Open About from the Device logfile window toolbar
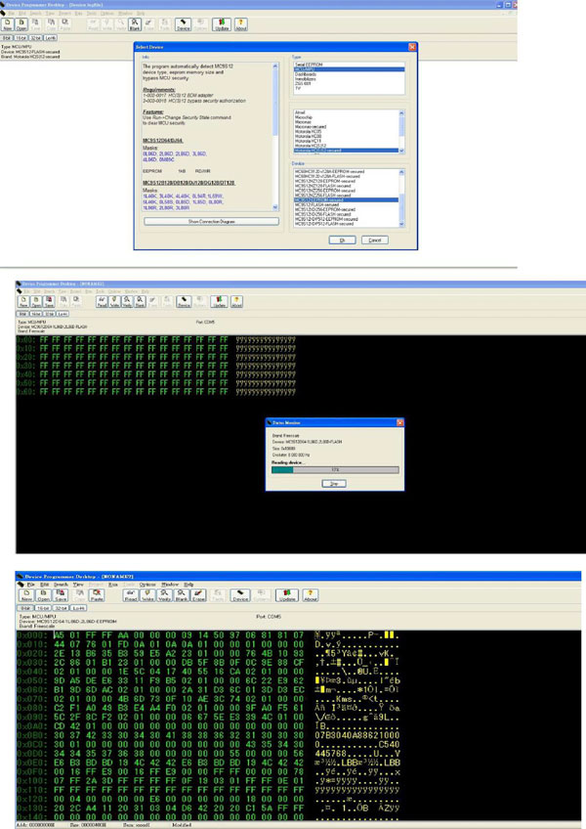 (241, 24)
